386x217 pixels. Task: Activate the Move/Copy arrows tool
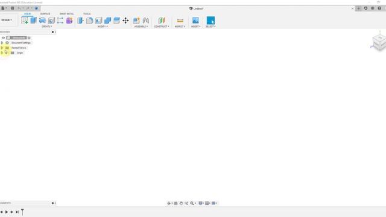[125, 20]
